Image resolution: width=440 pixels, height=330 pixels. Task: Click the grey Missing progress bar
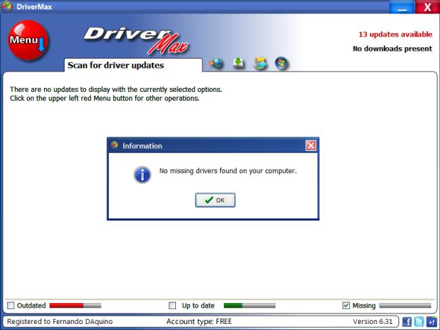[405, 306]
